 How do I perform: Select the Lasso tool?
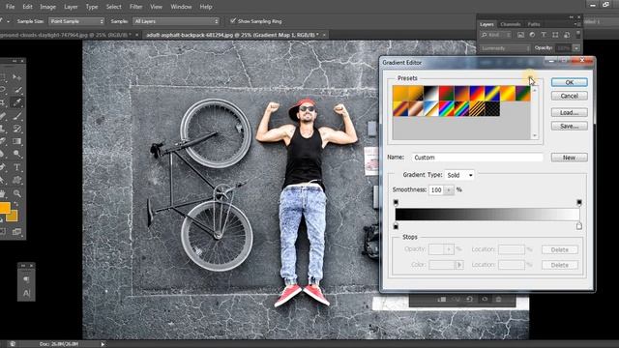(x=3, y=90)
